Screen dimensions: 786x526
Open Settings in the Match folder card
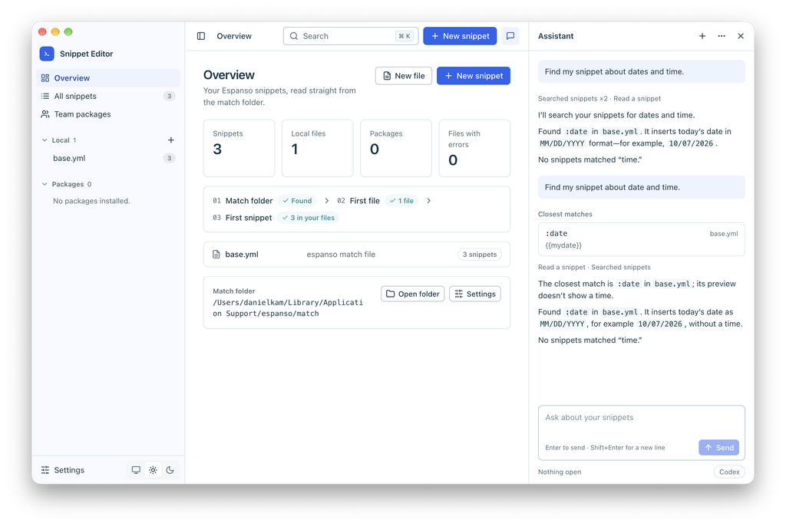[474, 294]
